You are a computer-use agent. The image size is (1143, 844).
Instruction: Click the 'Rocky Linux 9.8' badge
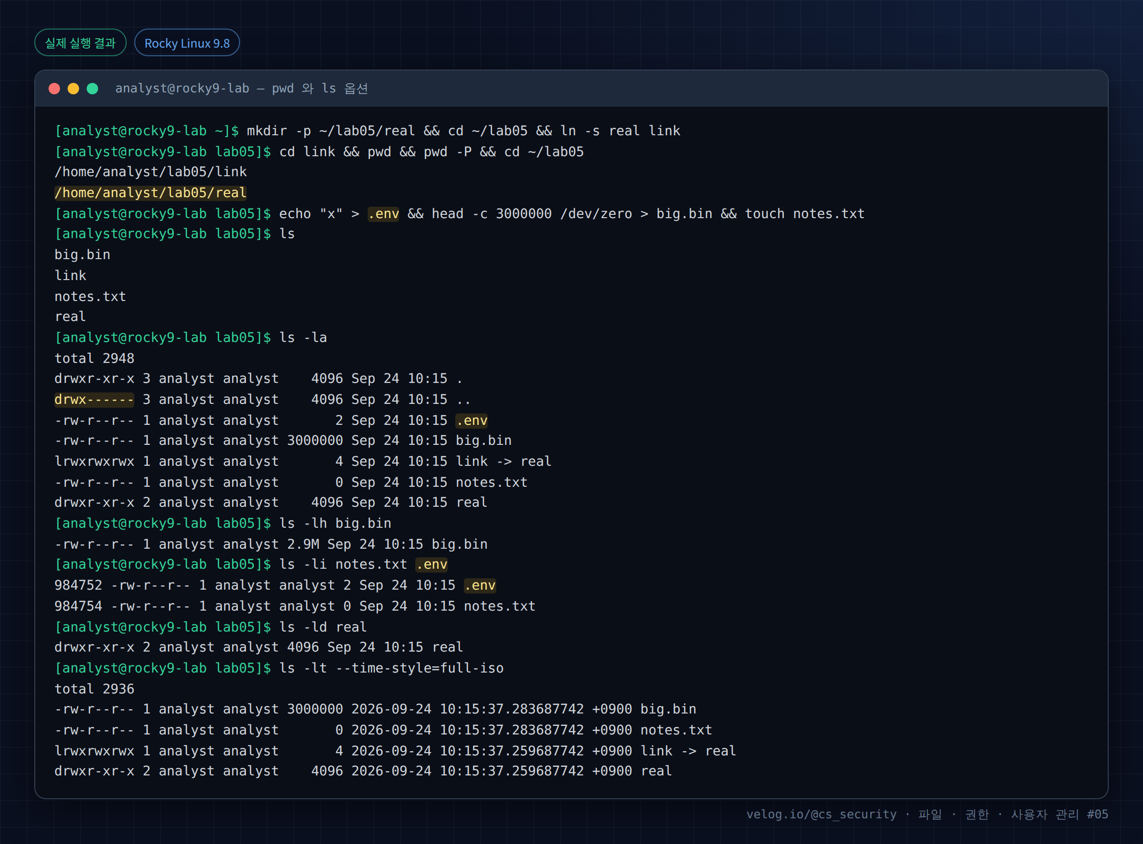pos(187,43)
